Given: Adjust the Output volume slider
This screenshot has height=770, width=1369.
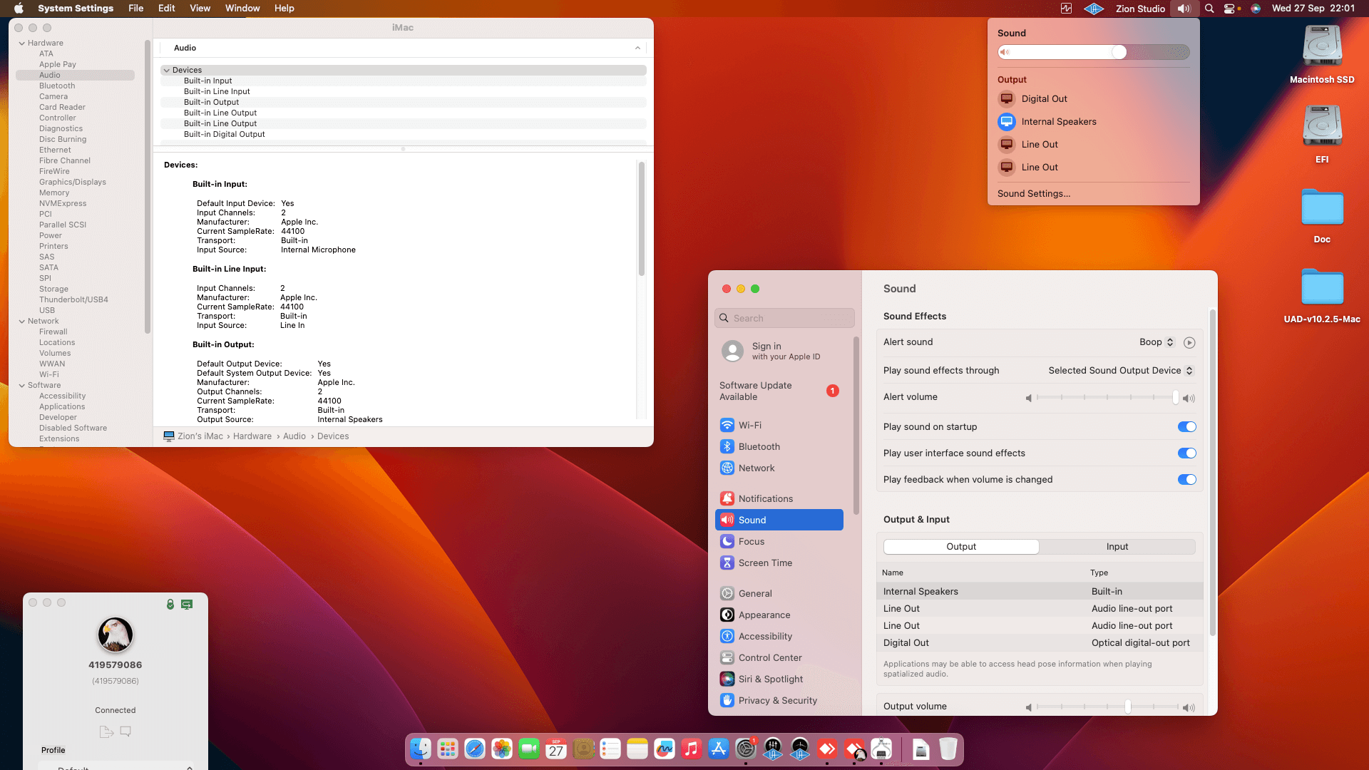Looking at the screenshot, I should point(1107,707).
